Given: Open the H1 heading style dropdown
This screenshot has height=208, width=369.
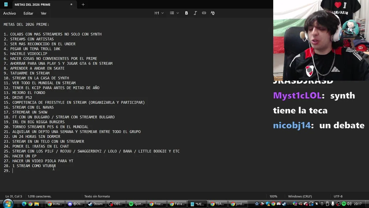Looking at the screenshot, I should point(159,13).
